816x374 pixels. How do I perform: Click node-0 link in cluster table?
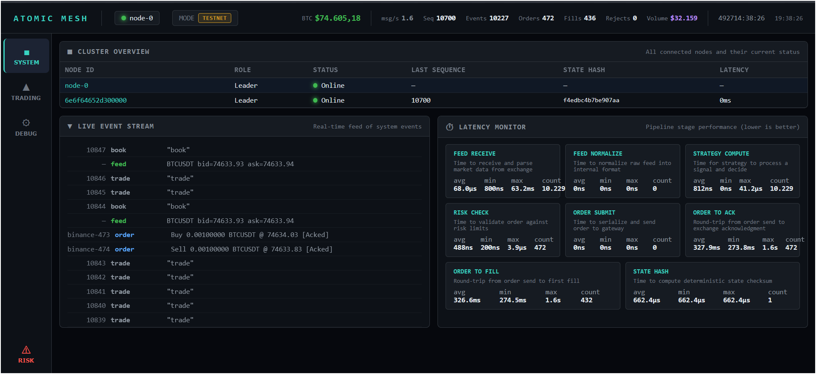[76, 86]
